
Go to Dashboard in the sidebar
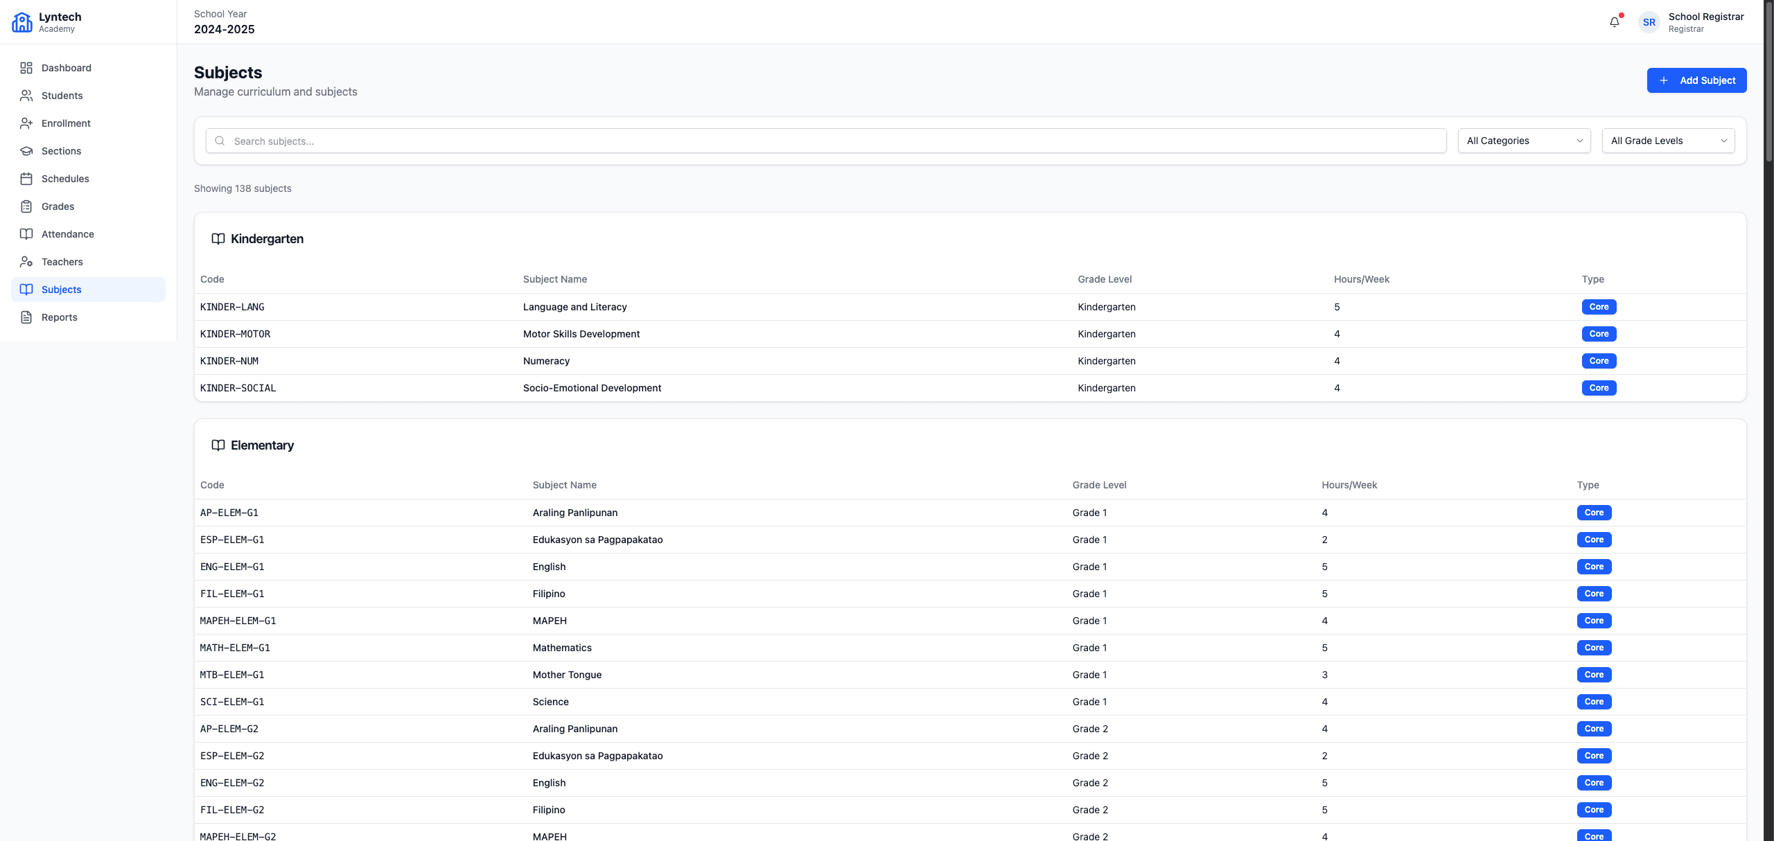click(x=88, y=68)
